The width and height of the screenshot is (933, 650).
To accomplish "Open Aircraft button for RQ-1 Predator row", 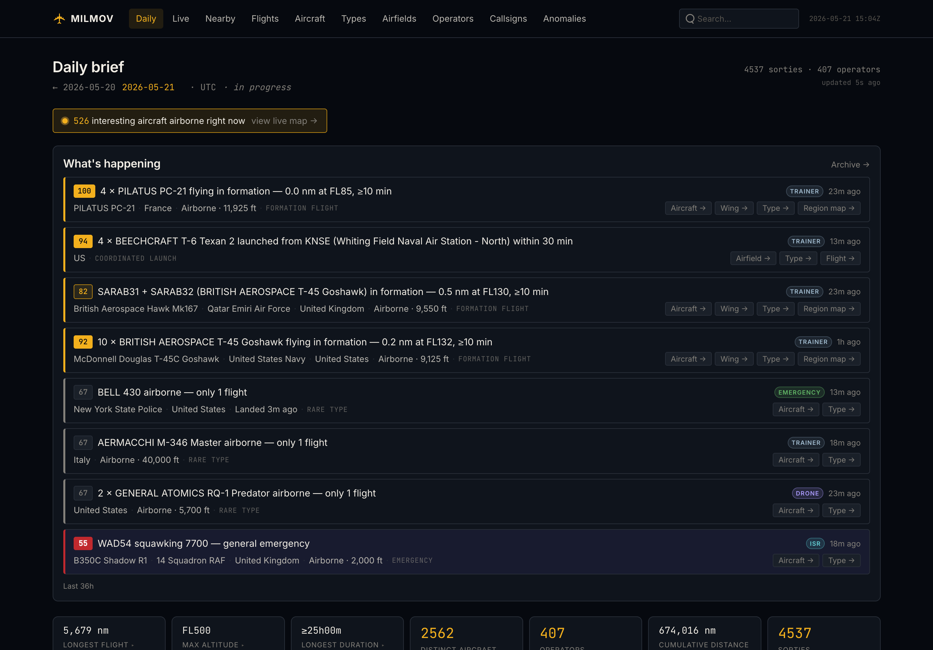I will coord(796,511).
